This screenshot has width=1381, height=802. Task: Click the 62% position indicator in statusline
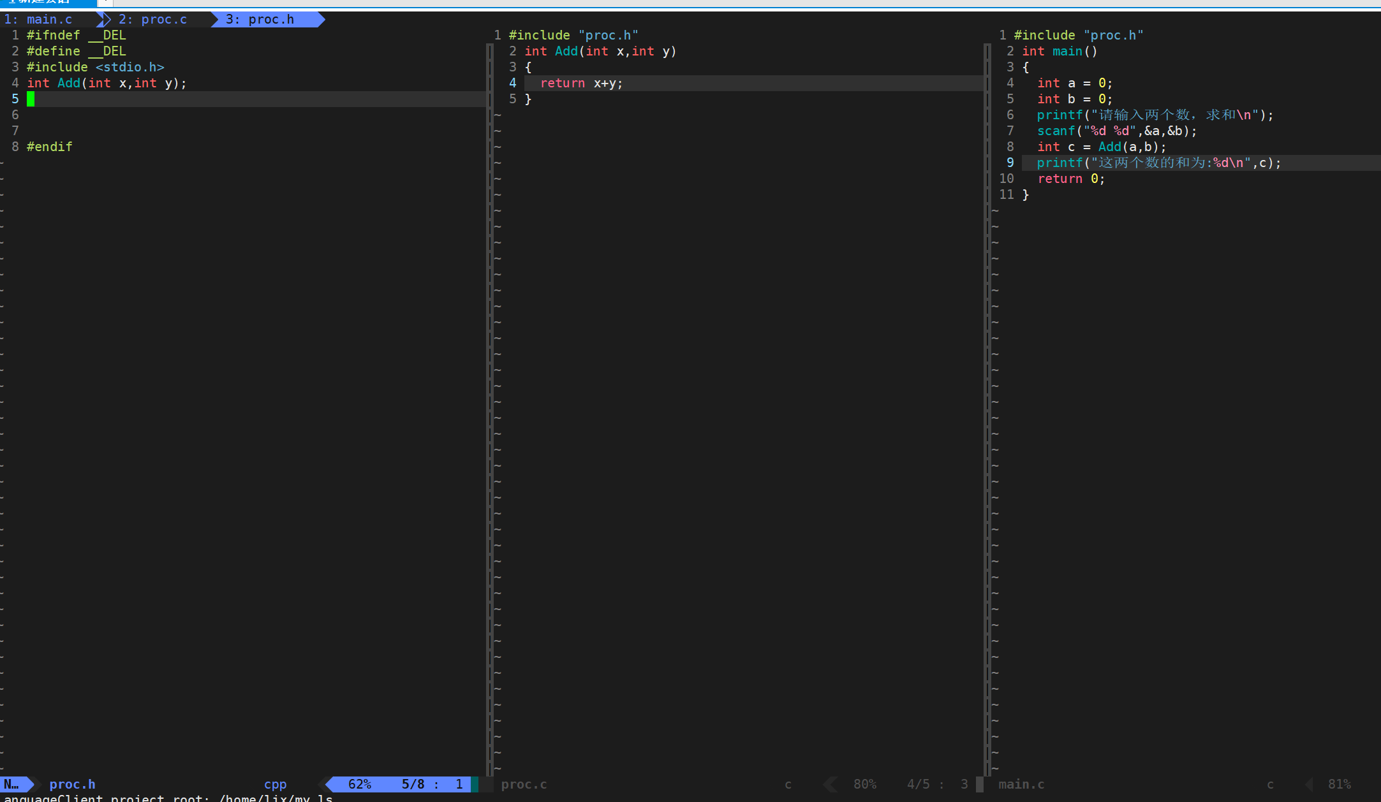[x=359, y=784]
